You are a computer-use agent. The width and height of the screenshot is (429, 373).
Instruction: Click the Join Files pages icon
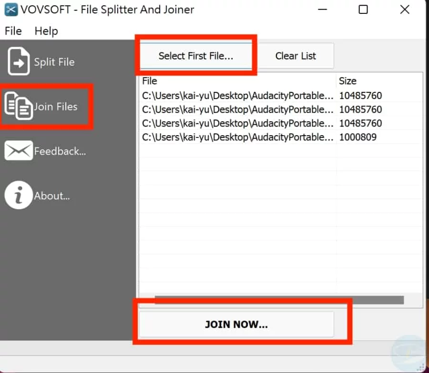pos(19,106)
